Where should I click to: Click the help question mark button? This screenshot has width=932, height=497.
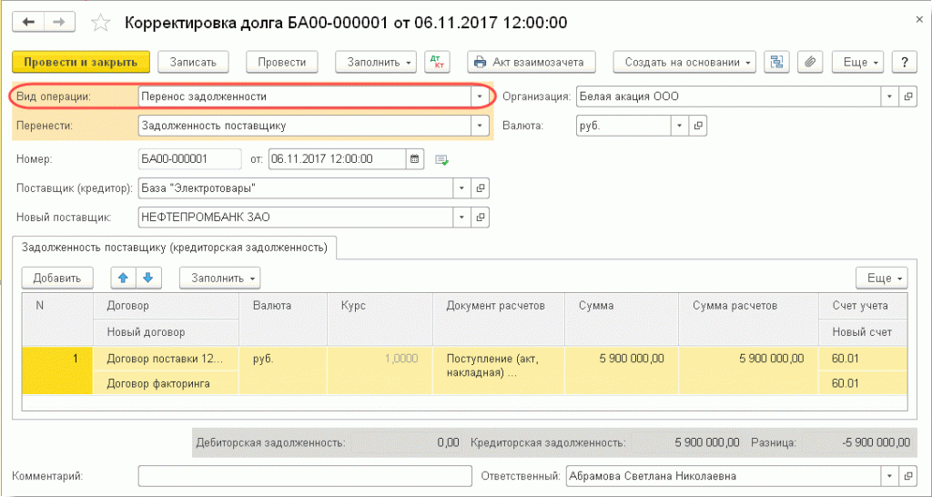(x=904, y=62)
